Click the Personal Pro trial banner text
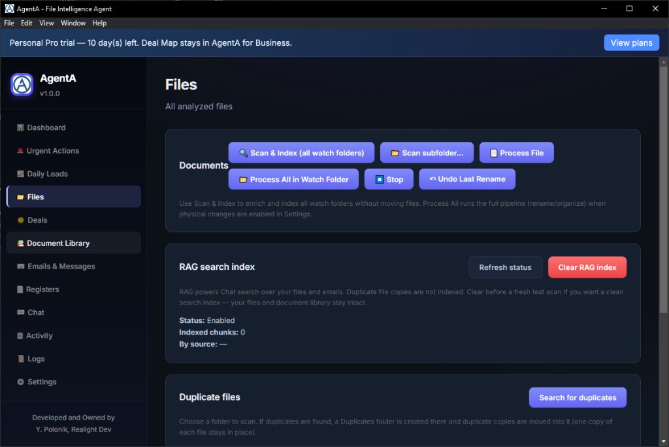The width and height of the screenshot is (669, 447). coord(151,42)
